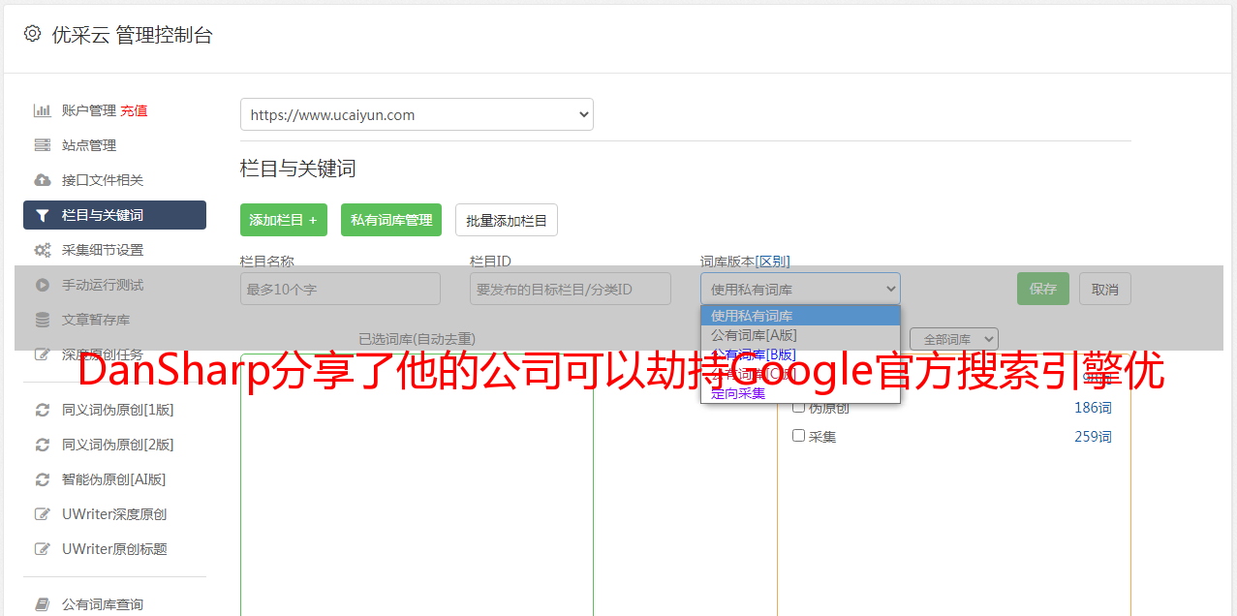This screenshot has height=616, width=1237.
Task: Choose 使用私有词库 option in list
Action: click(x=800, y=316)
